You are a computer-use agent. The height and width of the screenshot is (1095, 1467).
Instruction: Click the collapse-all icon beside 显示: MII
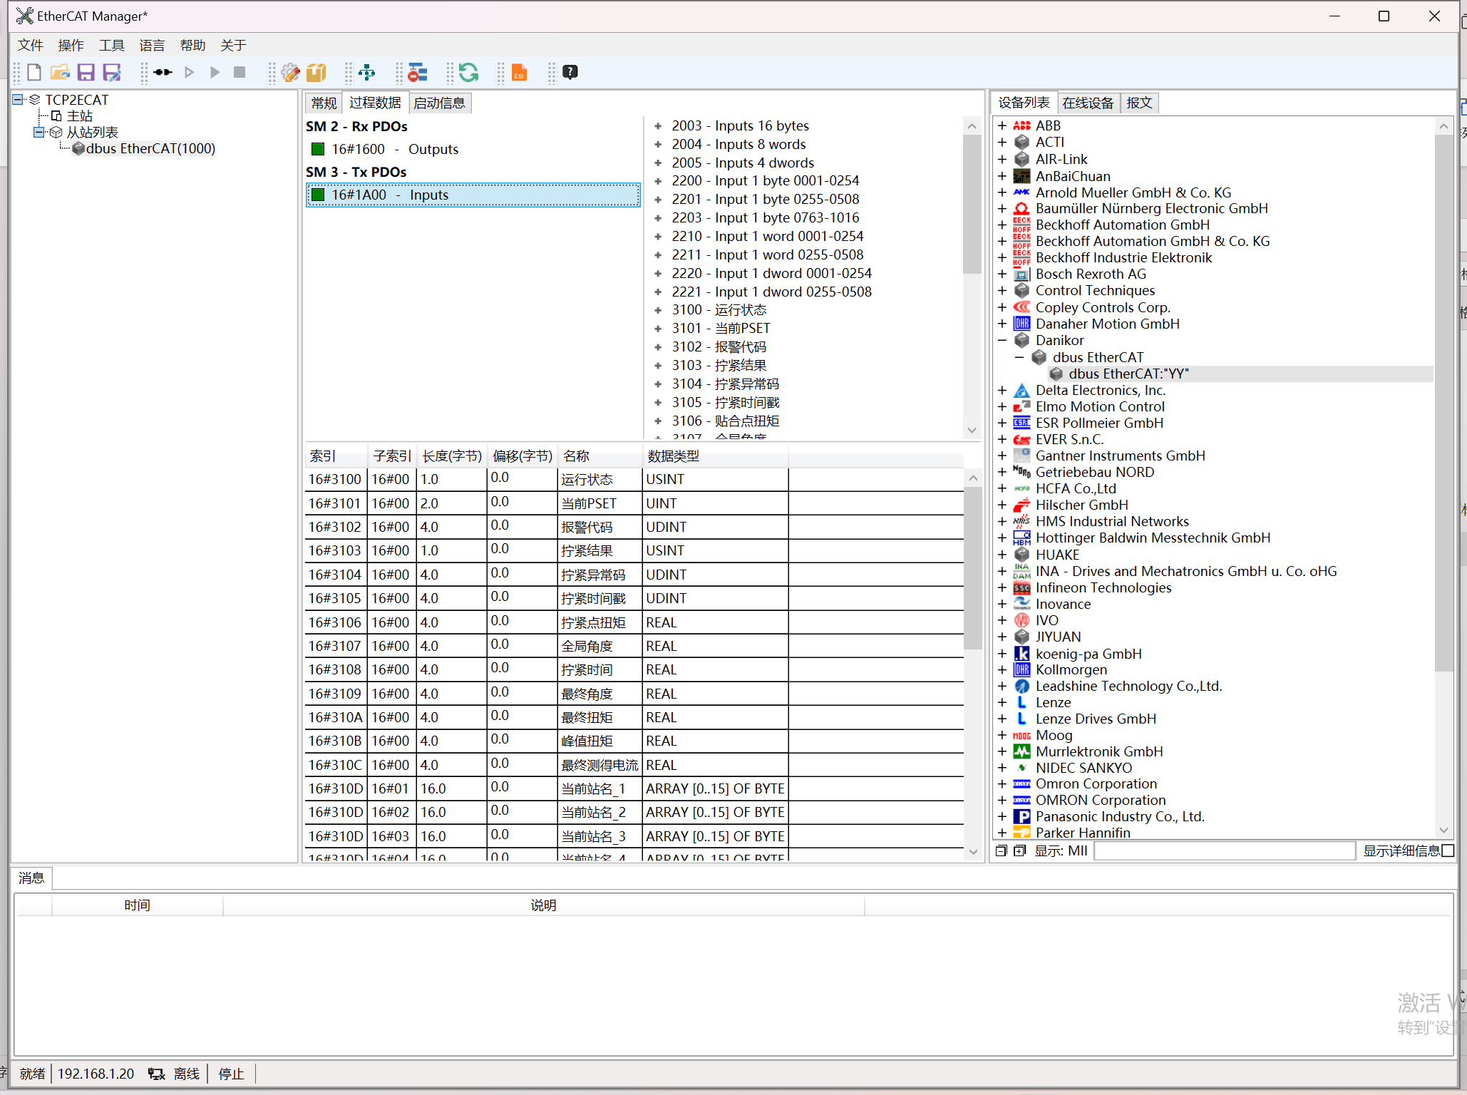1001,850
